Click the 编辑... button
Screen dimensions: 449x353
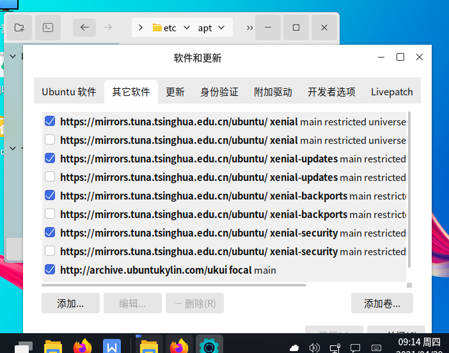point(132,303)
